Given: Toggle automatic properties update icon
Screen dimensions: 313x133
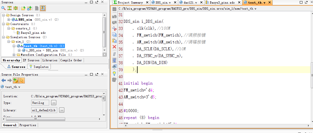Looking at the screenshot, I should click(x=15, y=81).
